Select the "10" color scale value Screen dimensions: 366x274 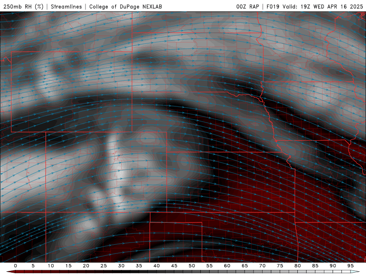[51, 266]
